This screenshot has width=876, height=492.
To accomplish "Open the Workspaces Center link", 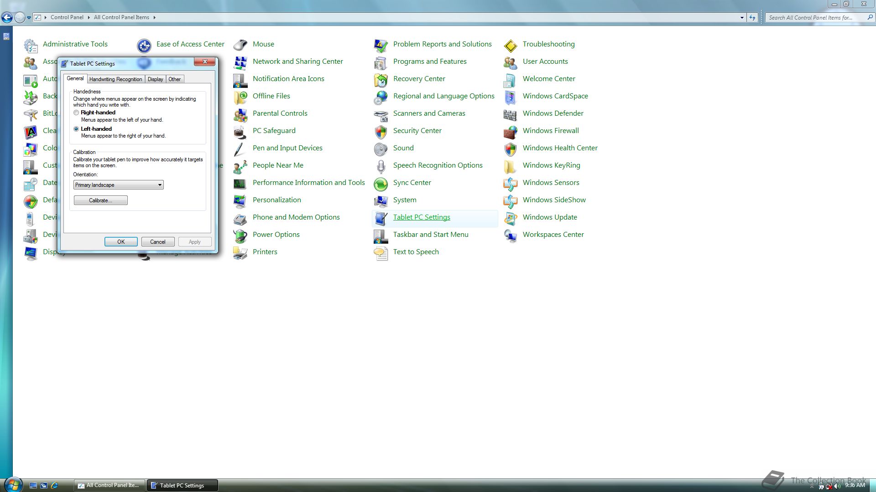I will (x=553, y=235).
